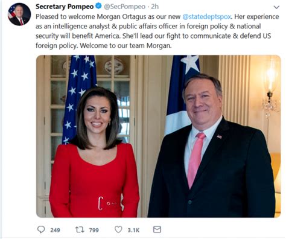Image resolution: width=286 pixels, height=239 pixels.
Task: Click the tweet text body
Action: tap(157, 31)
